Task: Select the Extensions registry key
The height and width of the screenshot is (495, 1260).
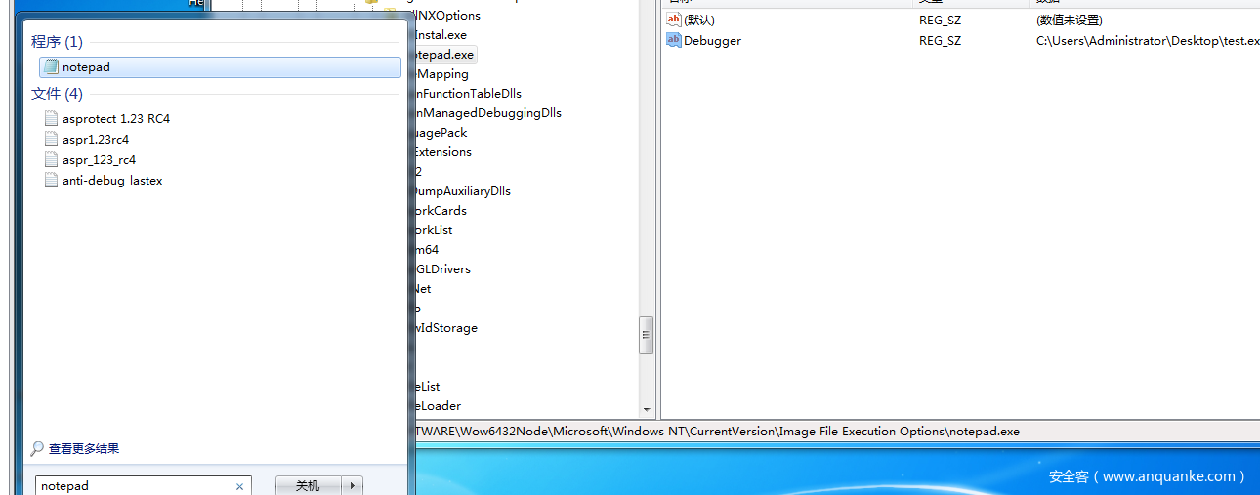Action: (442, 151)
